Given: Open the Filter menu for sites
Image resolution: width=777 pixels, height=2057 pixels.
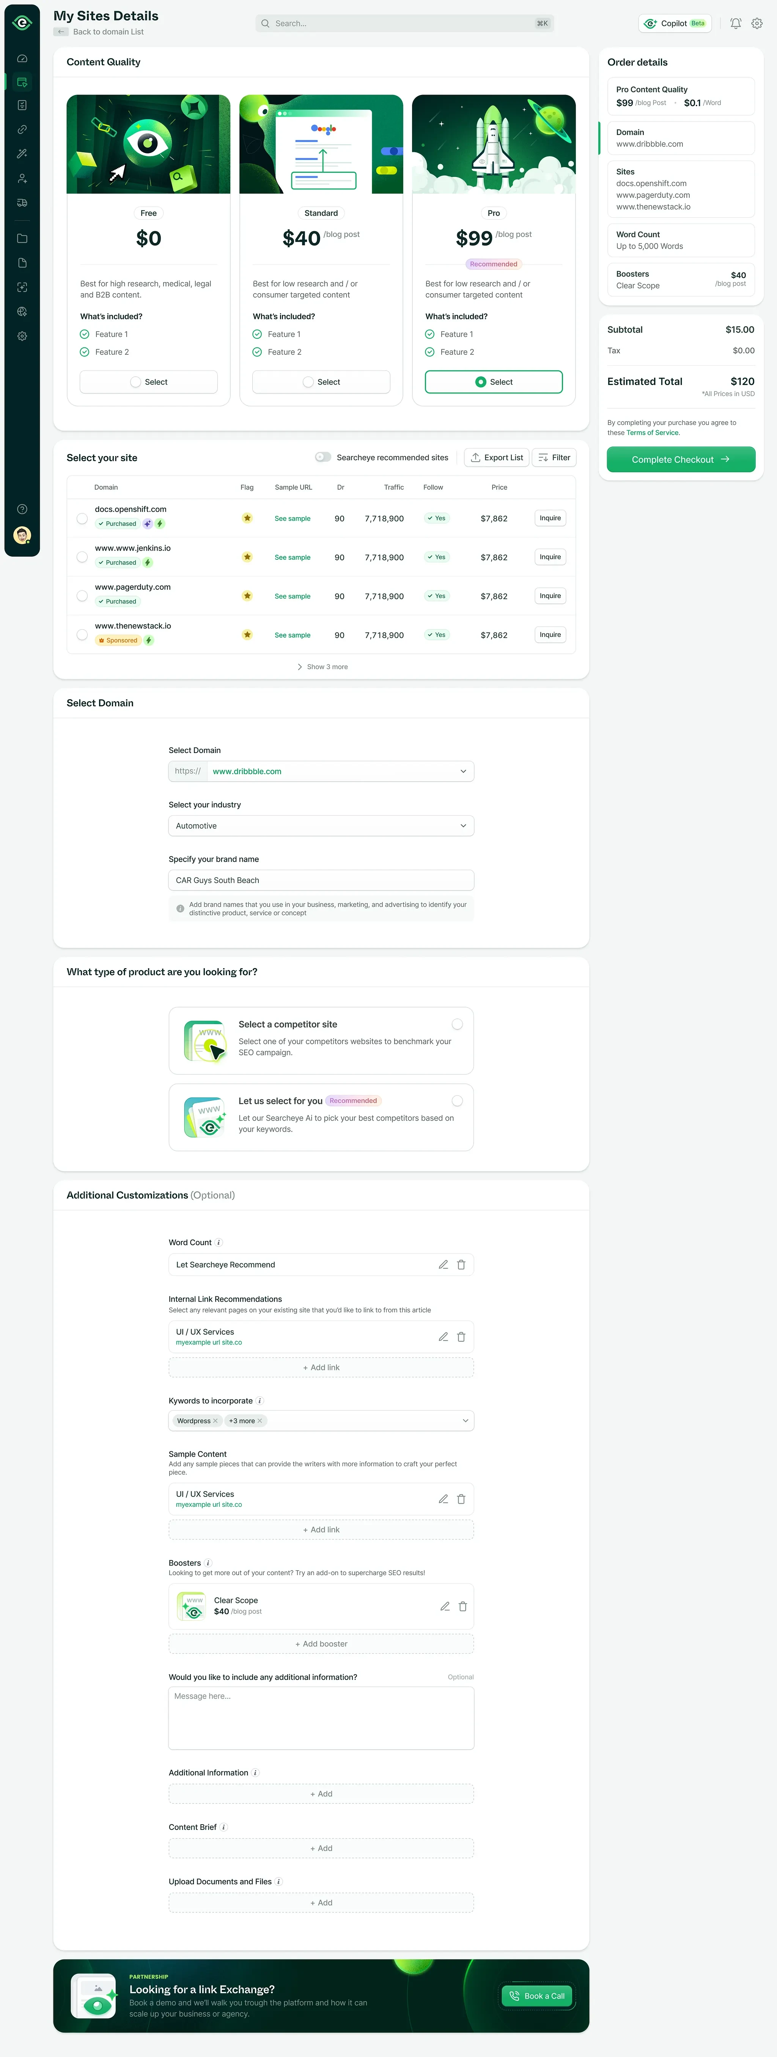Looking at the screenshot, I should pos(554,458).
